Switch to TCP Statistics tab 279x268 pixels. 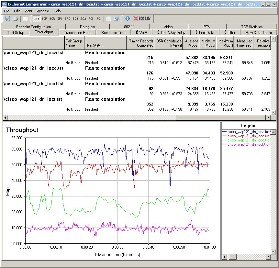click(252, 27)
